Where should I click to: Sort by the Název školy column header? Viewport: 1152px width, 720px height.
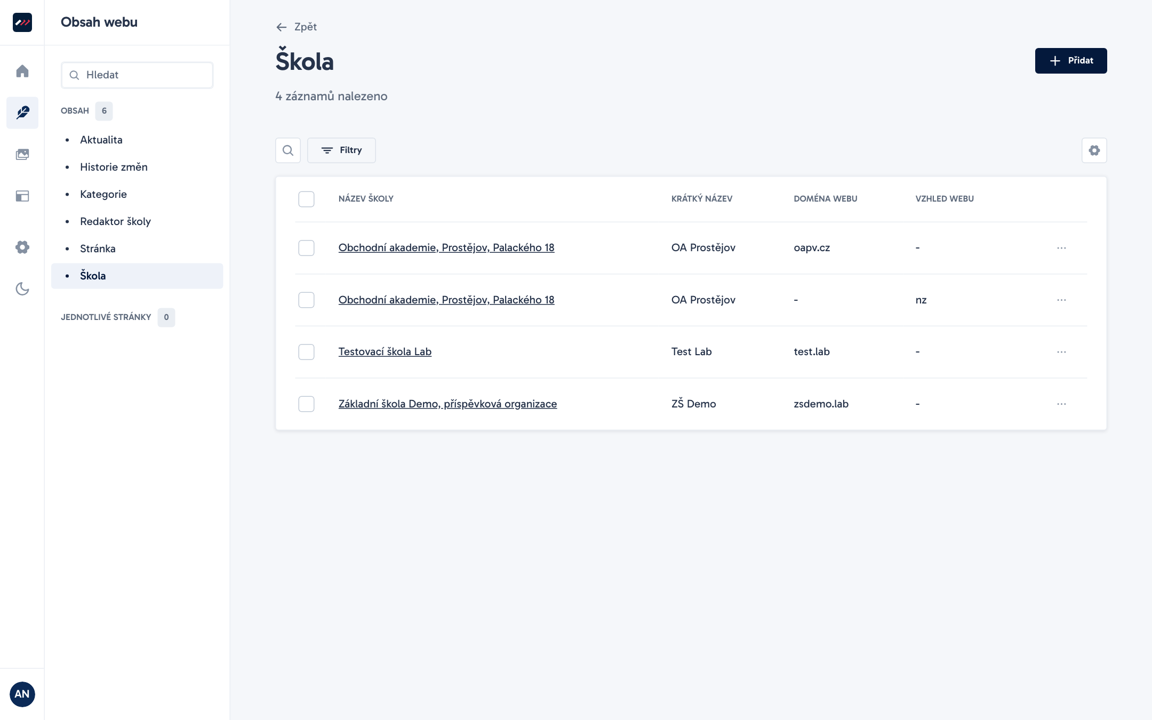click(x=366, y=198)
